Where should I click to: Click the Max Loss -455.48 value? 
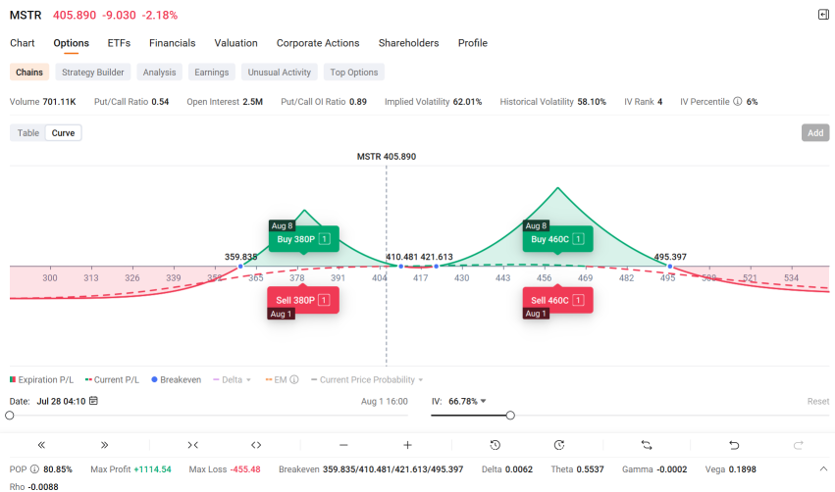pos(245,469)
